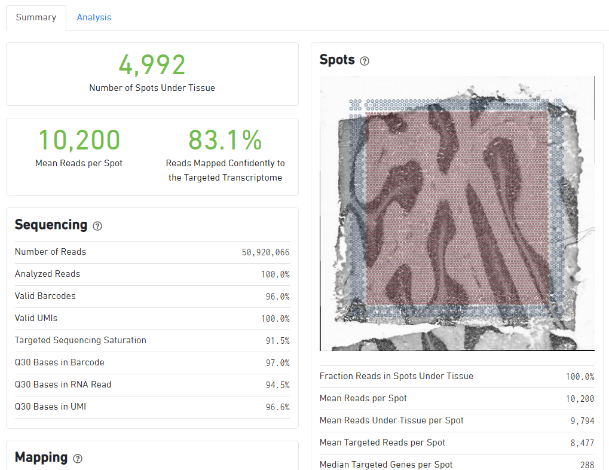This screenshot has width=609, height=470.
Task: Click the Sequencing section heading
Action: coord(51,225)
